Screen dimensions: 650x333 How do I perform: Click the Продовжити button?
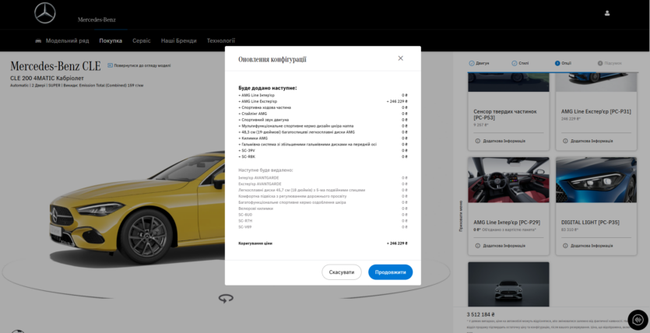point(391,272)
